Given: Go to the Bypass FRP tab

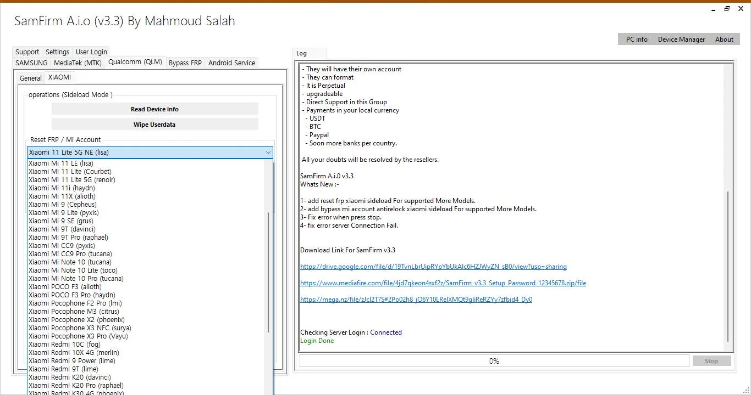Looking at the screenshot, I should tap(185, 63).
